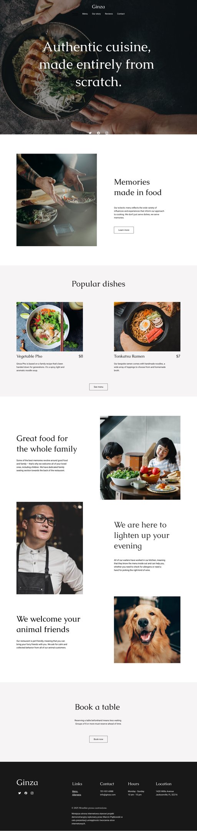Open the footer Allergens link
This screenshot has width=197, height=831.
click(77, 794)
